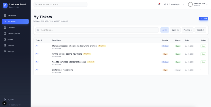Open Settings in the sidebar

click(x=15, y=51)
